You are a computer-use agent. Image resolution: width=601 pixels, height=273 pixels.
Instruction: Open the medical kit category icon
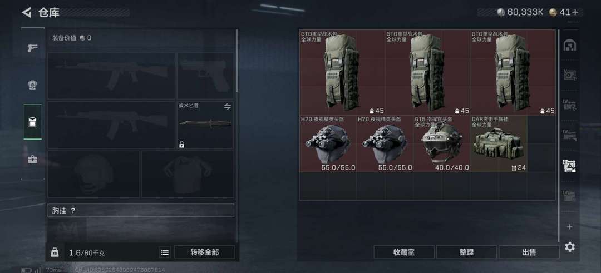coord(32,159)
